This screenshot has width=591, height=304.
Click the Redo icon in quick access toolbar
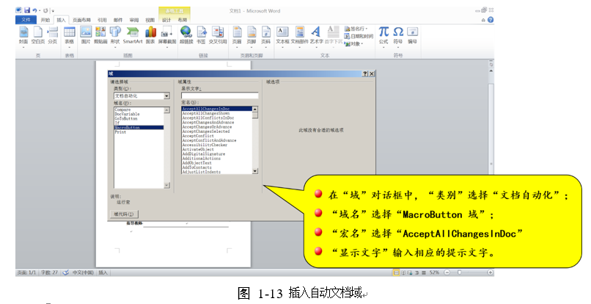coord(45,10)
